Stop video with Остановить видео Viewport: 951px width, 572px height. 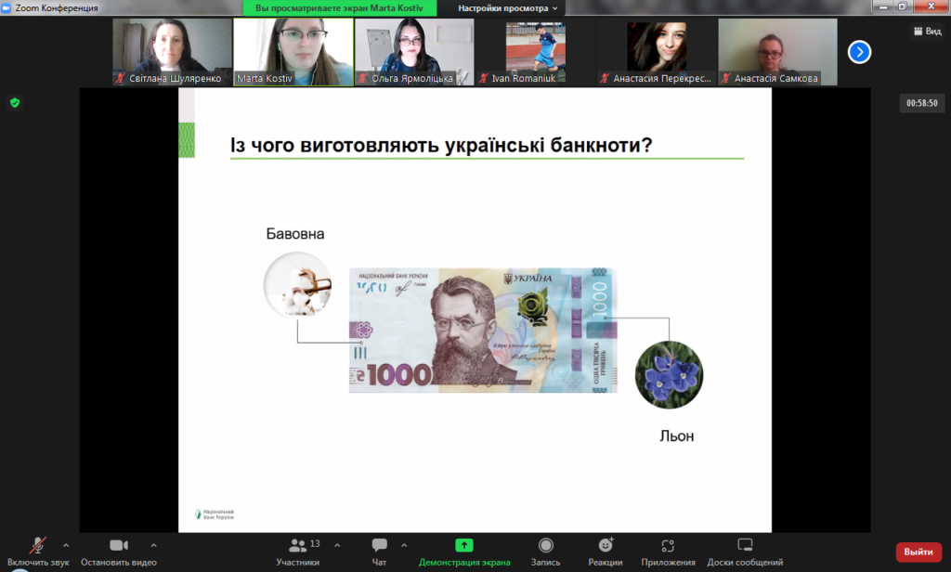[x=119, y=552]
